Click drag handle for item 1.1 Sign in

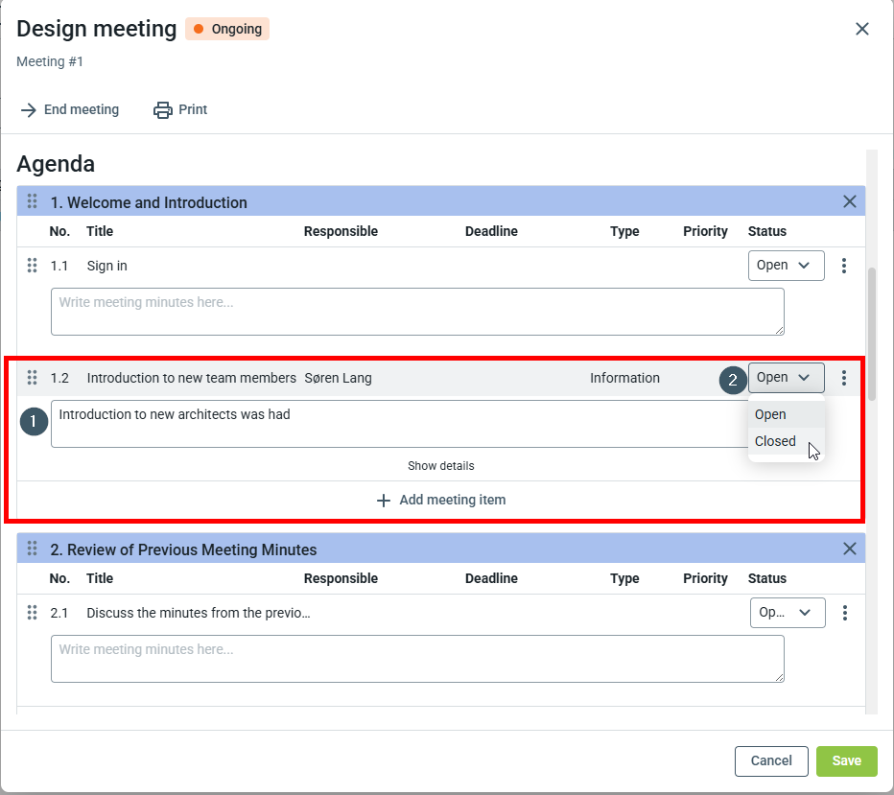(x=32, y=266)
